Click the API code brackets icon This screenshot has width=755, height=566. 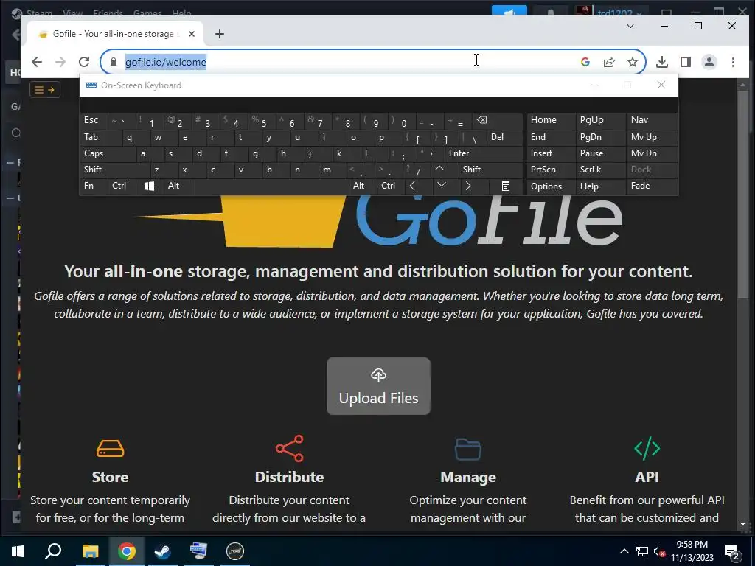point(647,448)
